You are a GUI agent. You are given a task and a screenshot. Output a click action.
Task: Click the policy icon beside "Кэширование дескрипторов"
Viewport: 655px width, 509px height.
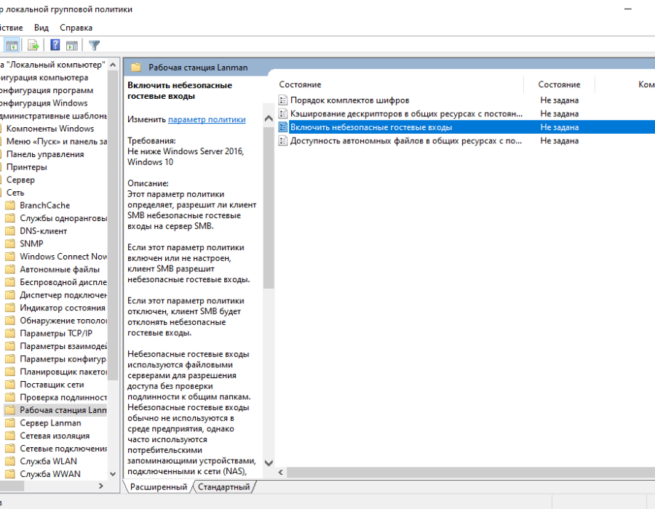(283, 113)
